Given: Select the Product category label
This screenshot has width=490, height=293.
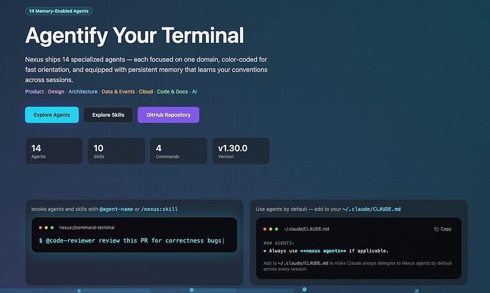Looking at the screenshot, I should click(x=34, y=91).
